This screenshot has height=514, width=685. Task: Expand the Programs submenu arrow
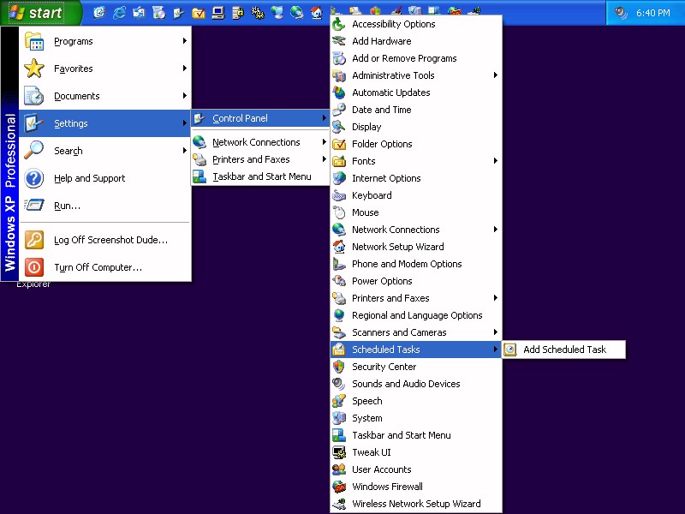185,41
